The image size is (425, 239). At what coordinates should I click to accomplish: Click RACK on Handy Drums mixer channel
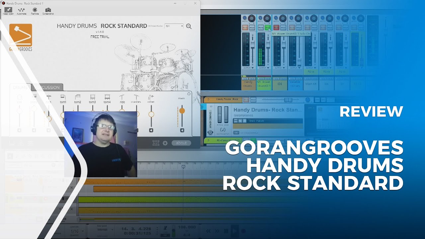click(x=252, y=78)
